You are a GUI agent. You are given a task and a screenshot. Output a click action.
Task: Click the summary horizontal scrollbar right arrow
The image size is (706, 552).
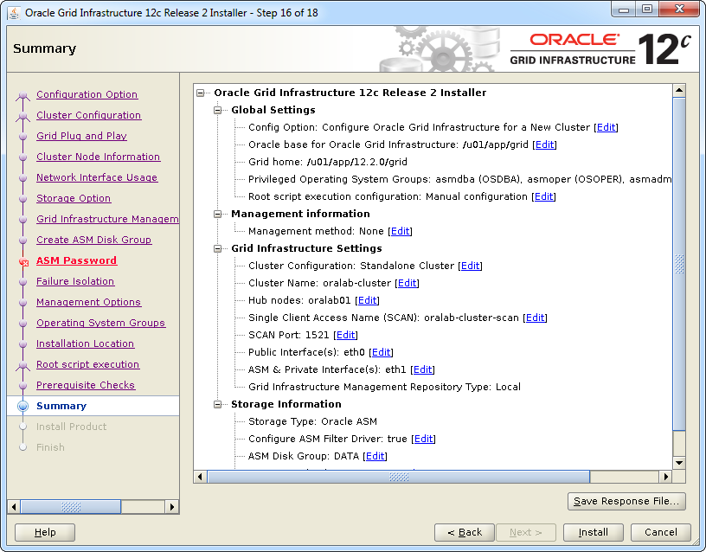coord(666,477)
